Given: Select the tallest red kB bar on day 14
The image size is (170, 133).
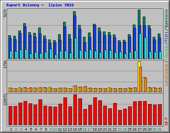Looking at the screenshot, I should 75,110.
